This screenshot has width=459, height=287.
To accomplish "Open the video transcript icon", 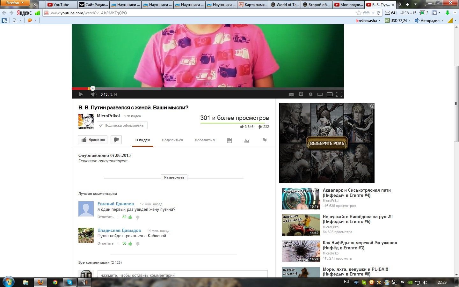I will point(229,140).
